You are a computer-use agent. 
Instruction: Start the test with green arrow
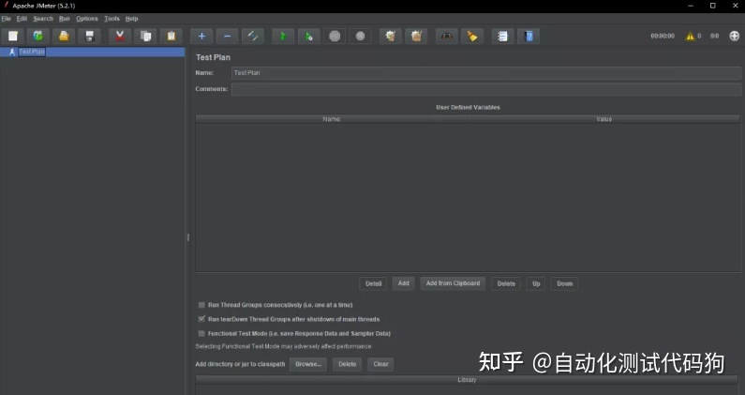(283, 37)
